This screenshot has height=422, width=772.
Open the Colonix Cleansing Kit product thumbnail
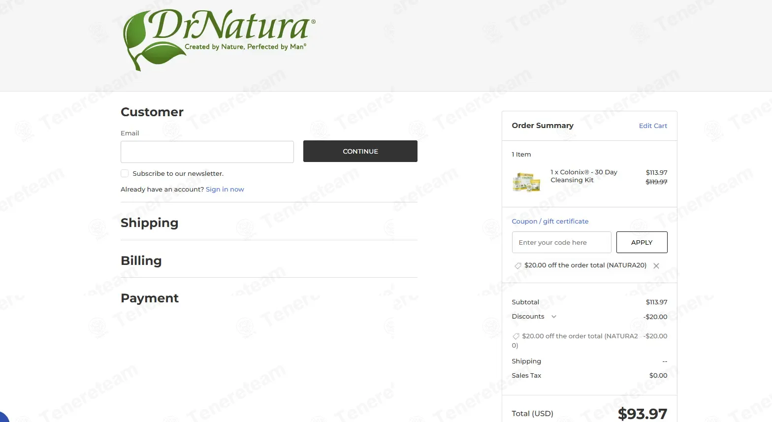coord(526,182)
